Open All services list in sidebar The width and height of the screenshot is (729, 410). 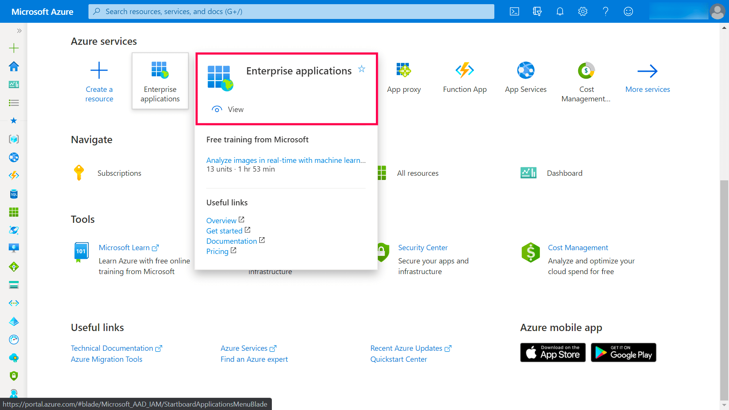14,103
